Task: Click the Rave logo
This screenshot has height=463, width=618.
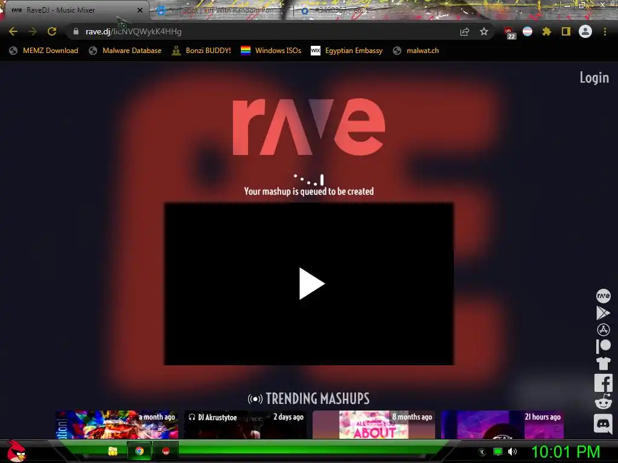Action: click(x=308, y=127)
